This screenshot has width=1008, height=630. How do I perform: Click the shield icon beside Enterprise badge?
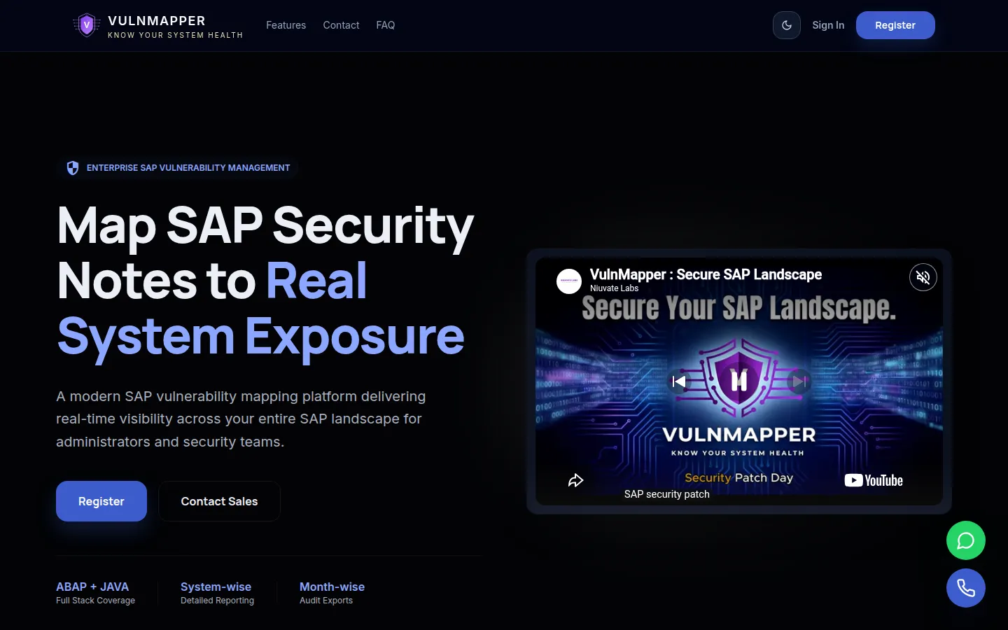(73, 168)
